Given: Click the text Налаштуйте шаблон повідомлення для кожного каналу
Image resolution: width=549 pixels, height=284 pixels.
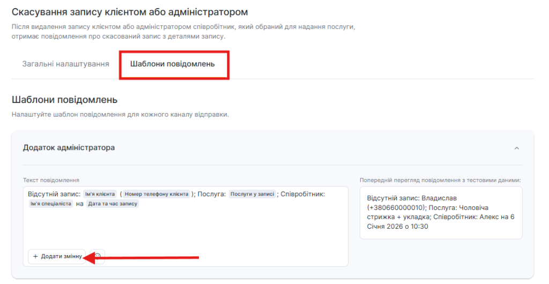Looking at the screenshot, I should click(120, 114).
